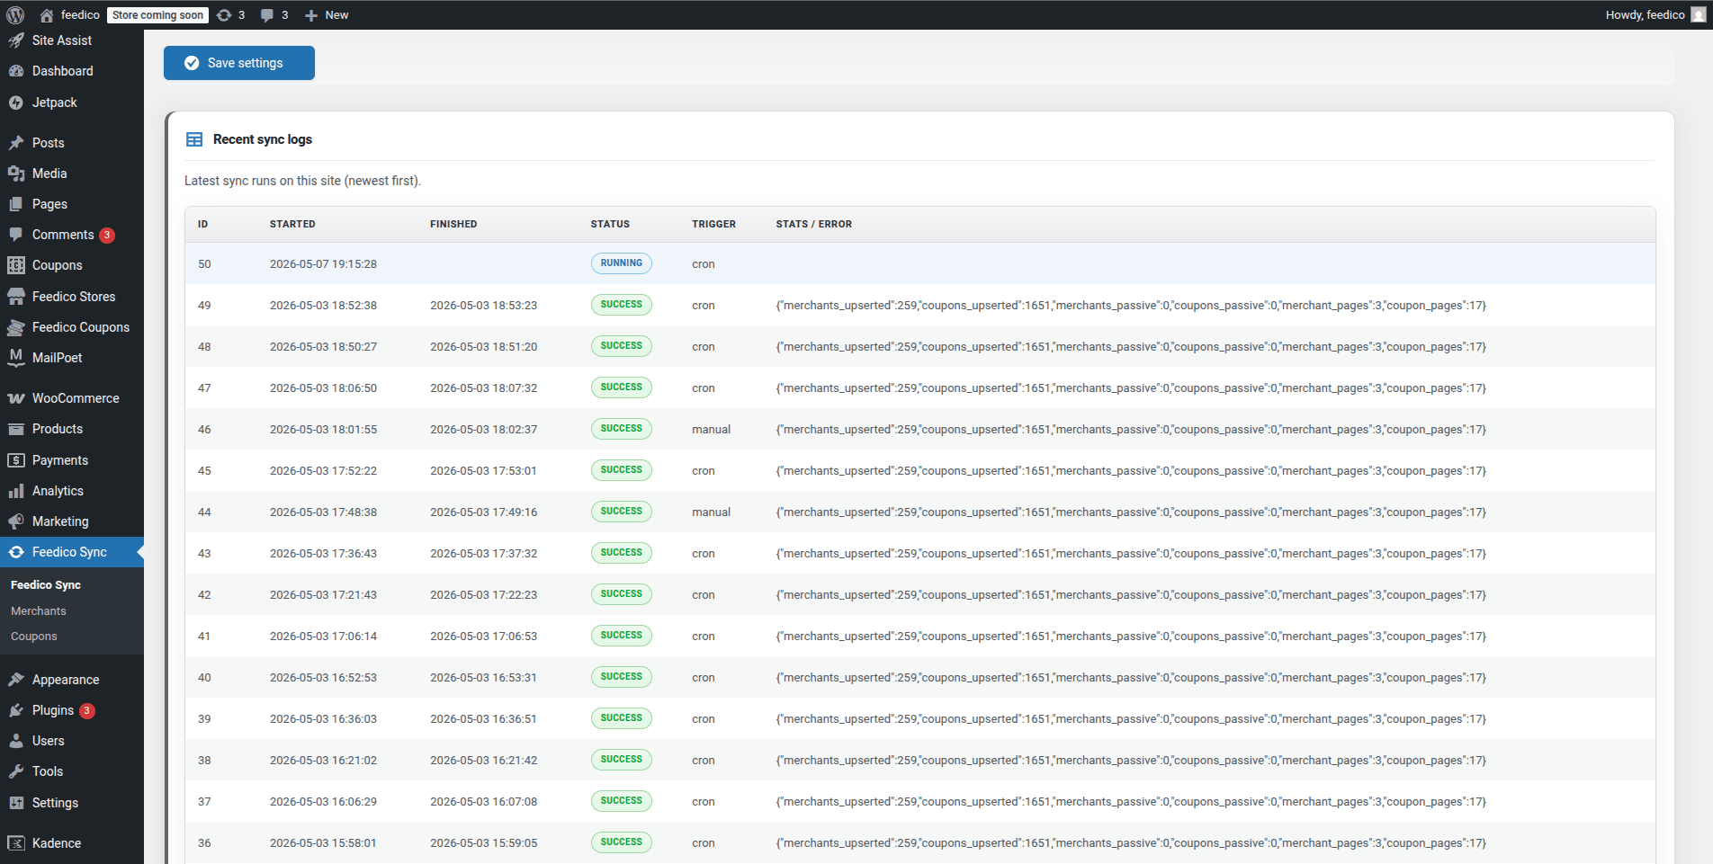Image resolution: width=1713 pixels, height=864 pixels.
Task: Click the Kadence icon in sidebar
Action: [x=16, y=843]
